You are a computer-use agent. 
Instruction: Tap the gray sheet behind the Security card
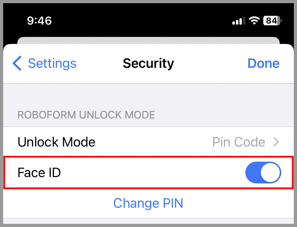[148, 40]
